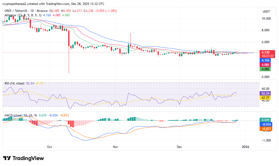Image resolution: width=279 pixels, height=166 pixels.
Task: Open the ORDI/TetherUS symbol search
Action: (16, 11)
